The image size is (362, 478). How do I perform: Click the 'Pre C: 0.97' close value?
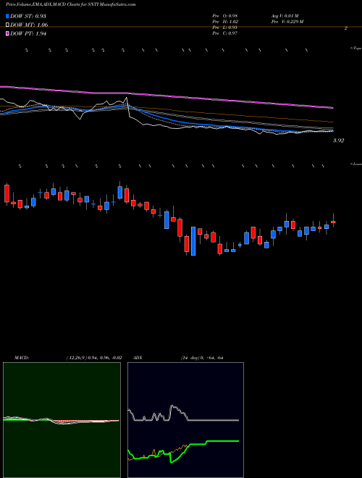tap(225, 33)
